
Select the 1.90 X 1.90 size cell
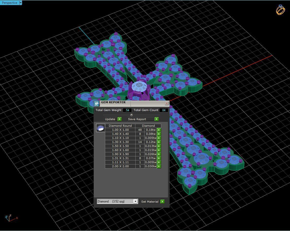click(120, 154)
